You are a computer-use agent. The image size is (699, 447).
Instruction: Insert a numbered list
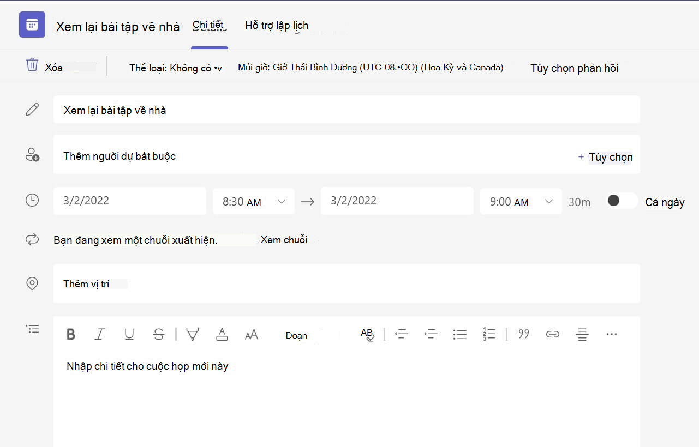click(489, 334)
